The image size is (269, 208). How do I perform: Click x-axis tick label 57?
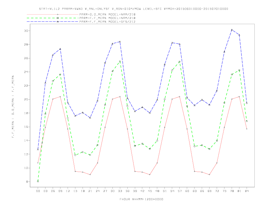(x=180, y=191)
